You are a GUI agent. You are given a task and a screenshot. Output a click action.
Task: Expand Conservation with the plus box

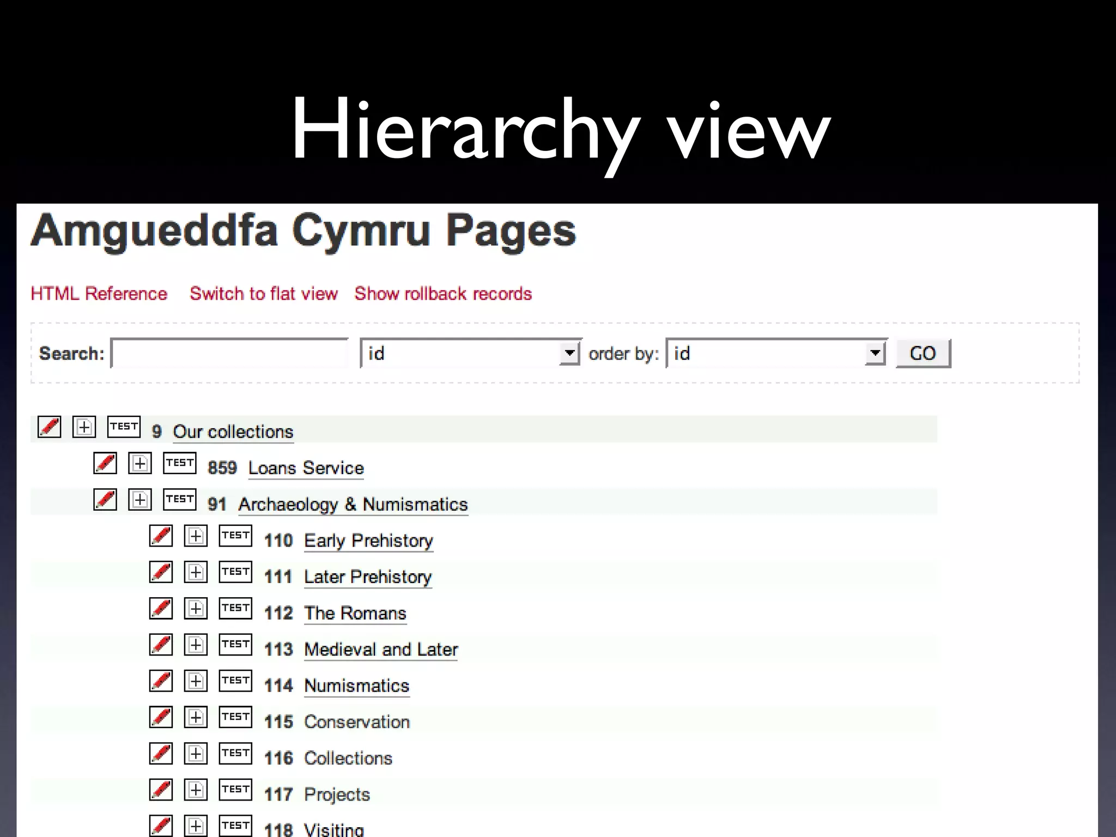(x=196, y=717)
